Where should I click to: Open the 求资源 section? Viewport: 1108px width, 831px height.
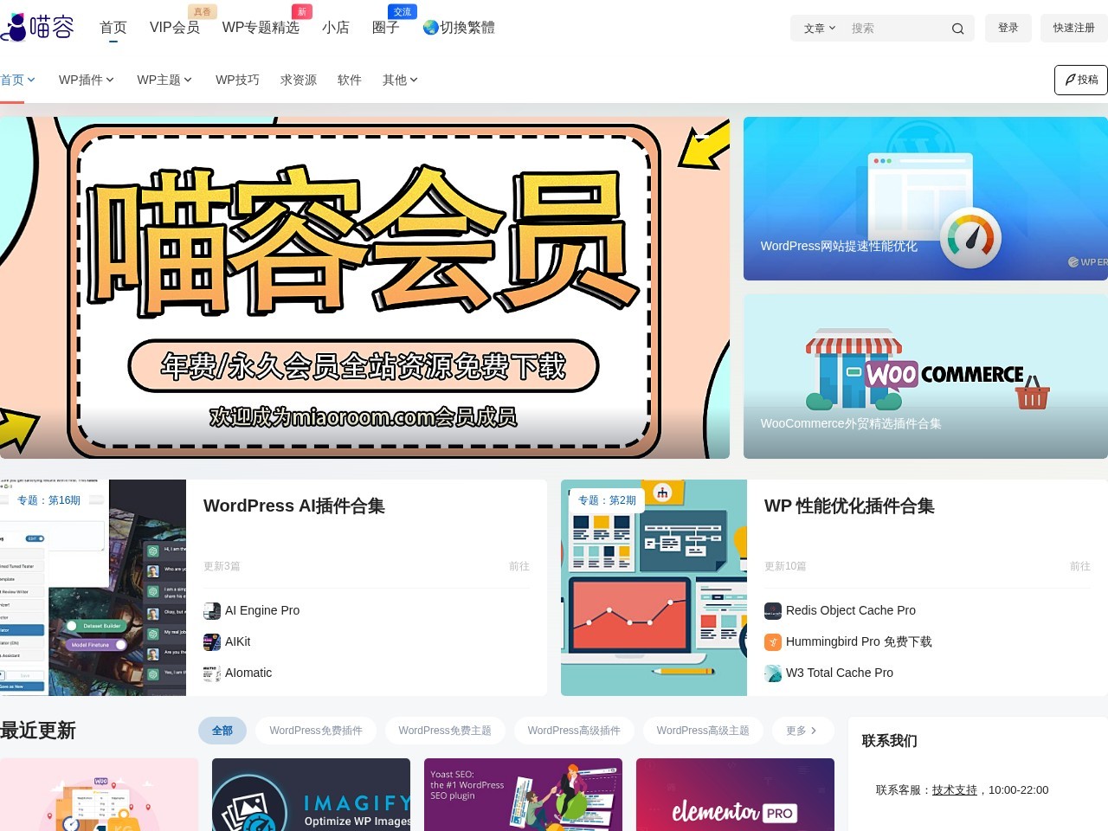pos(299,80)
